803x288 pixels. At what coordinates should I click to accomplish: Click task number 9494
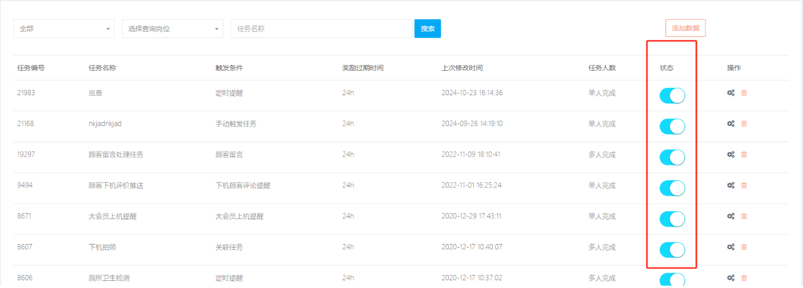24,186
